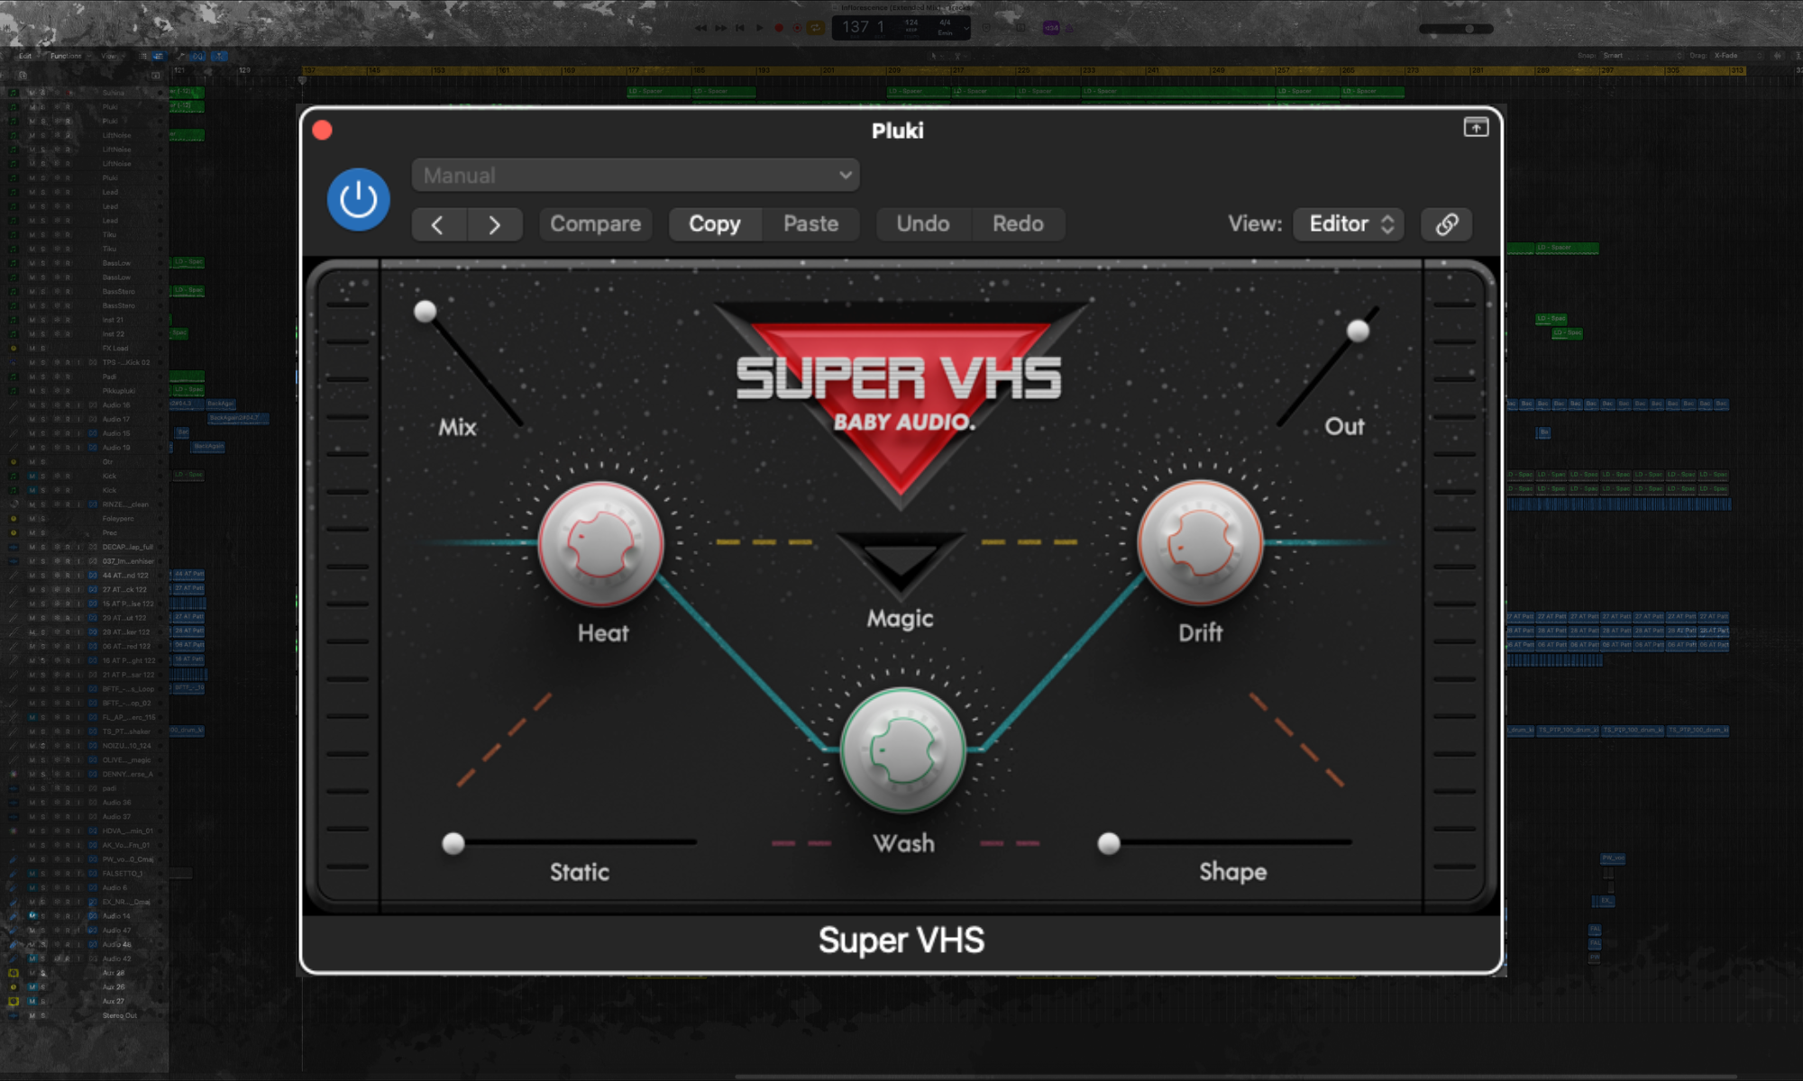Click the link chain icon button
Image resolution: width=1803 pixels, height=1081 pixels.
coord(1446,224)
